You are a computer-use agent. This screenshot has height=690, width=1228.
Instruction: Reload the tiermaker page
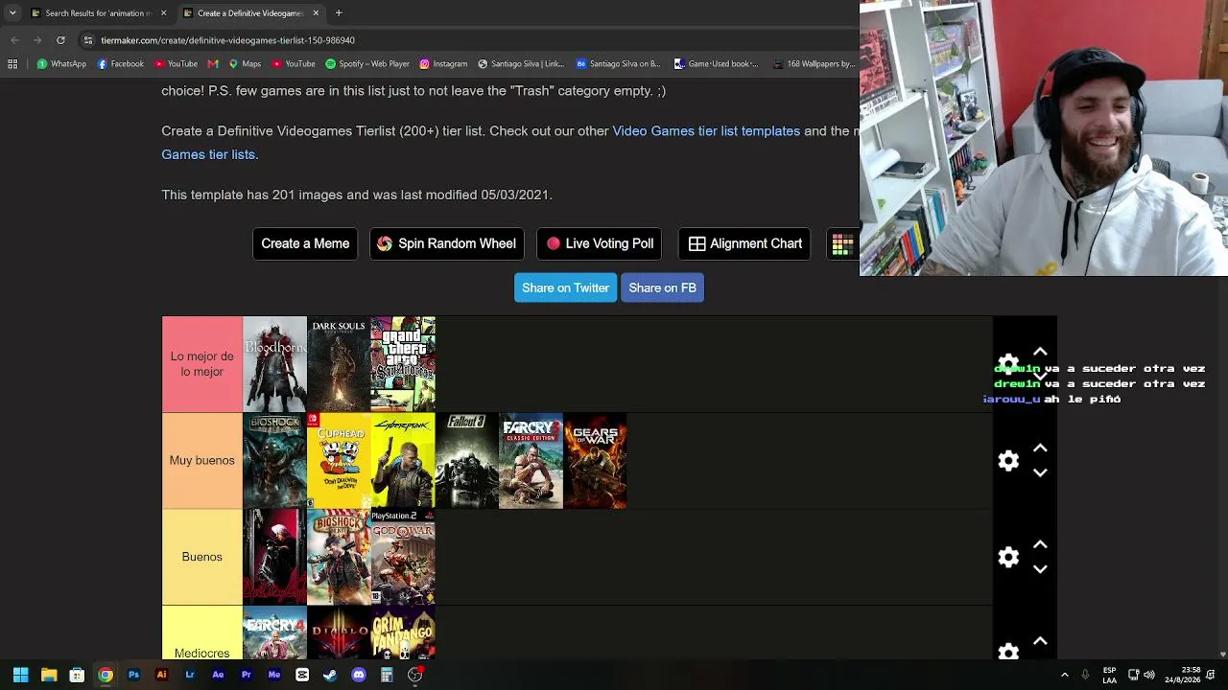tap(60, 40)
